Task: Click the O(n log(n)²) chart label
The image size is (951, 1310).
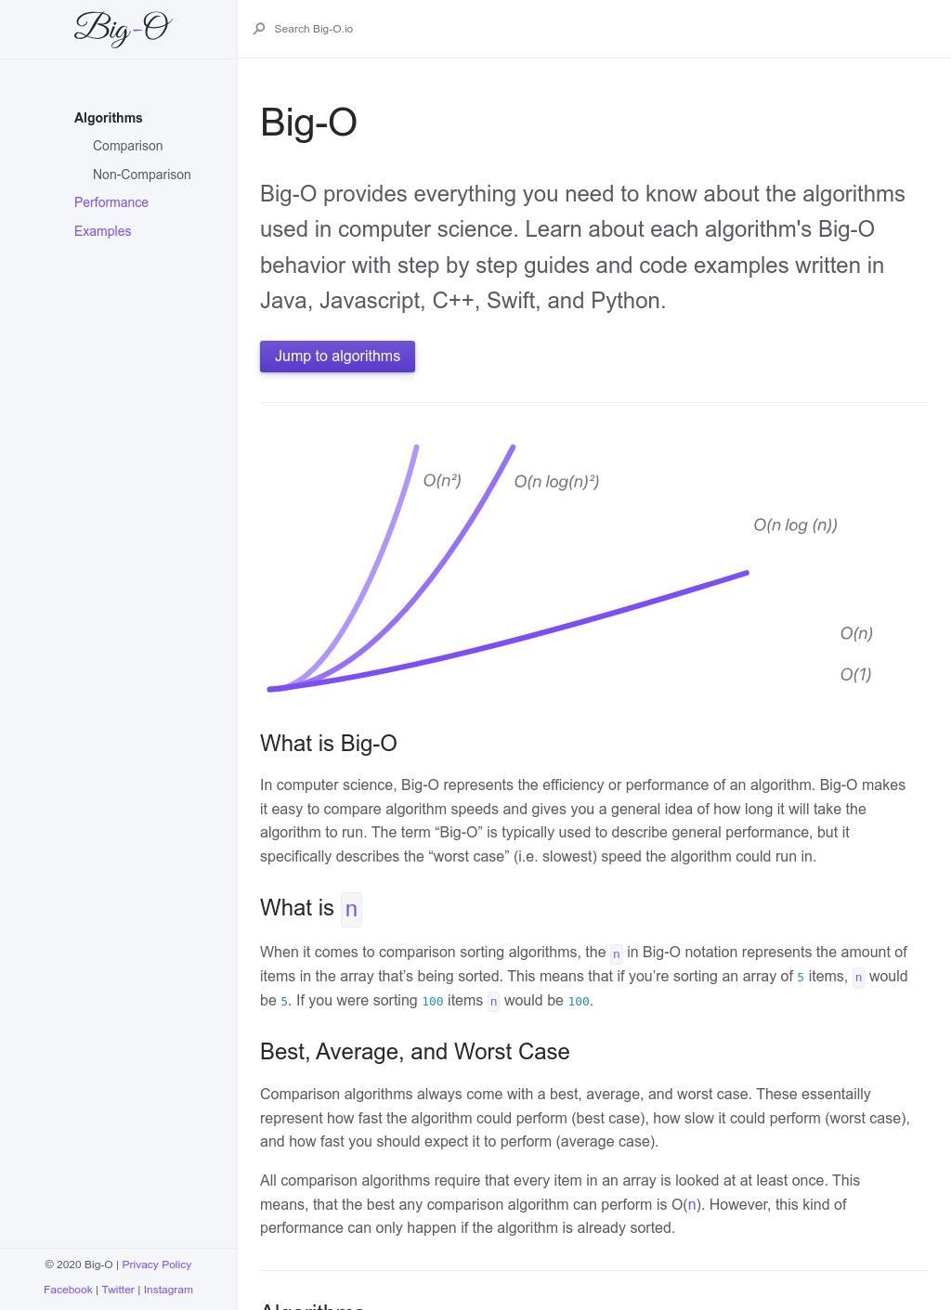Action: pyautogui.click(x=556, y=482)
